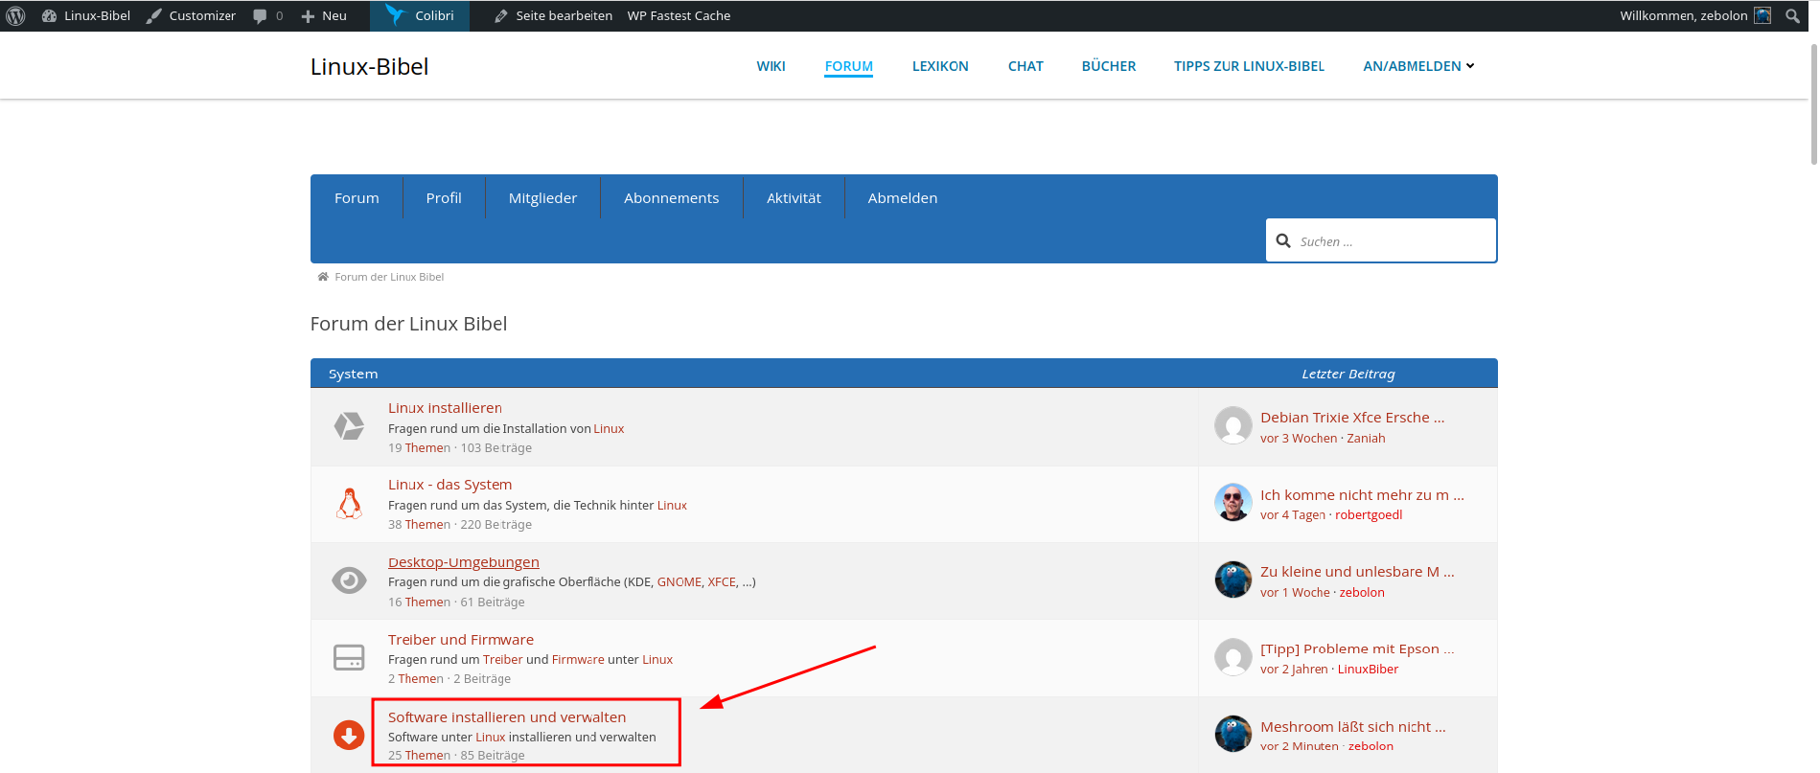The image size is (1820, 773).
Task: Click the orange download icon for Software forum
Action: point(349,735)
